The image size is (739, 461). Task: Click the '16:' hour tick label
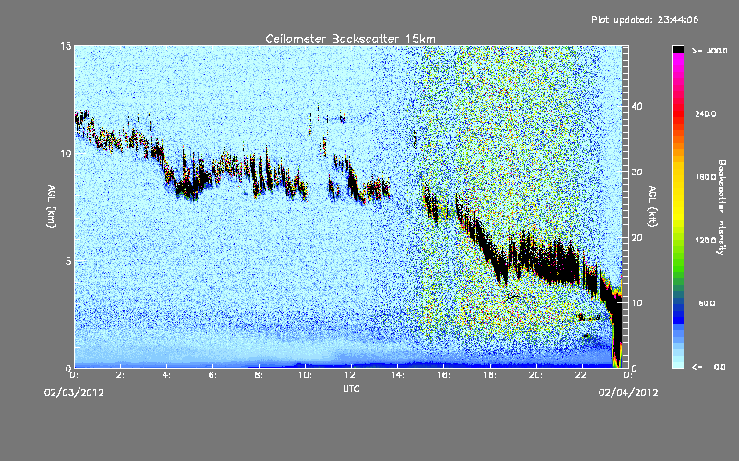pyautogui.click(x=444, y=375)
